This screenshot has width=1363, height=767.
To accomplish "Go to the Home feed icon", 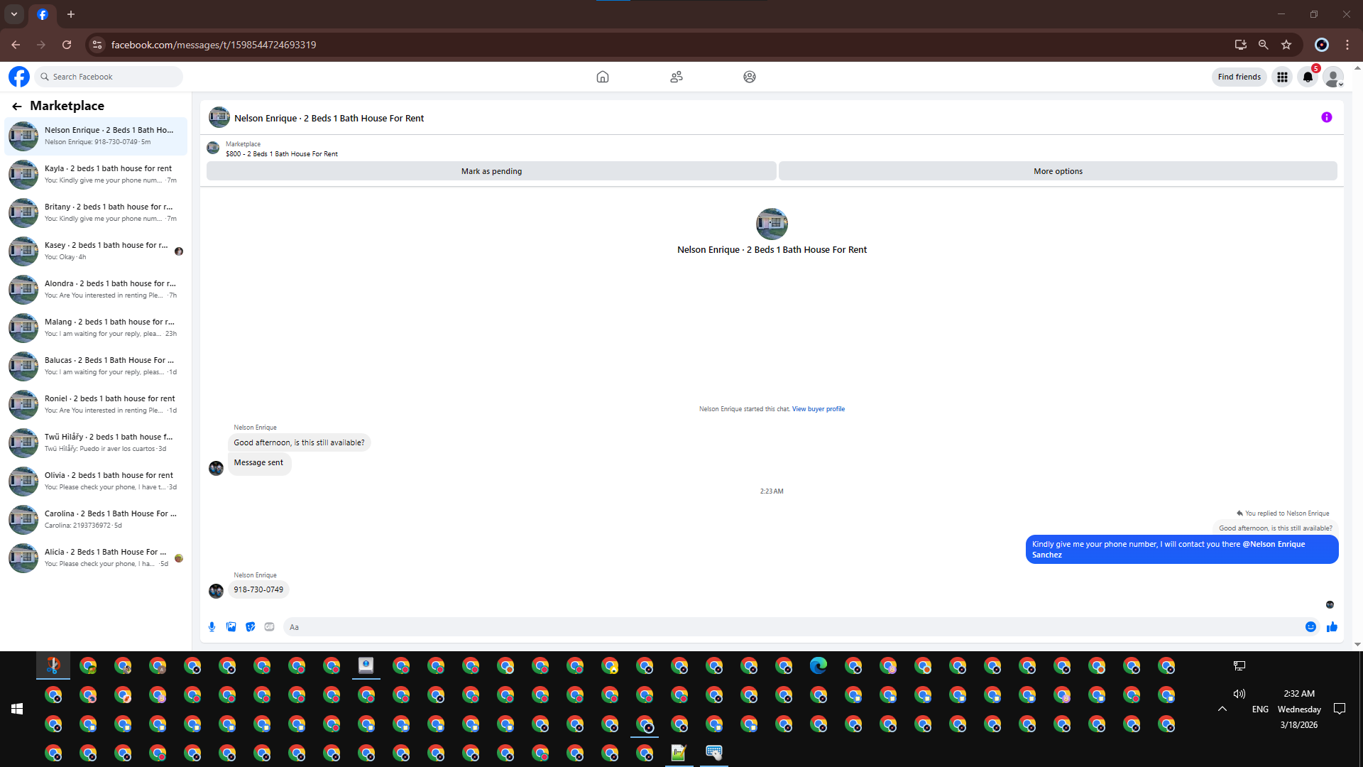I will click(603, 77).
